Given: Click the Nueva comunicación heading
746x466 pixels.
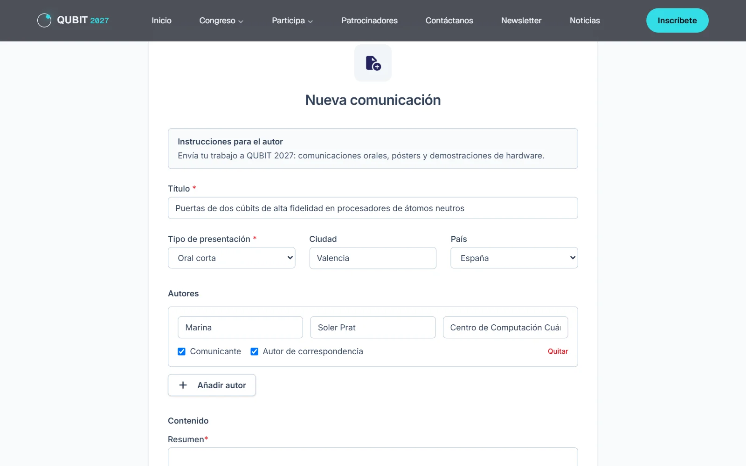Looking at the screenshot, I should coord(373,100).
